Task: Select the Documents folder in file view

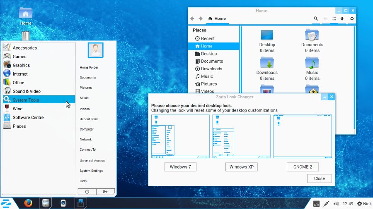Action: 312,41
